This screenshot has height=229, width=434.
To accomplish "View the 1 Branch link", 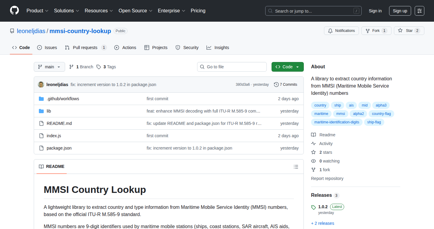I will [x=81, y=67].
